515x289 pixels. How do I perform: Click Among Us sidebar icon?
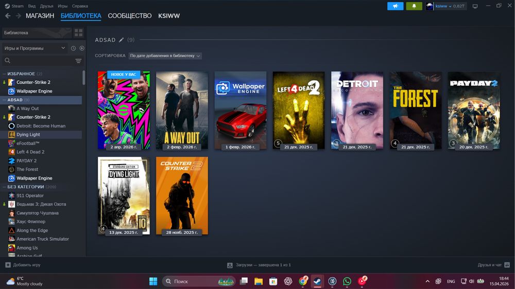tap(11, 248)
